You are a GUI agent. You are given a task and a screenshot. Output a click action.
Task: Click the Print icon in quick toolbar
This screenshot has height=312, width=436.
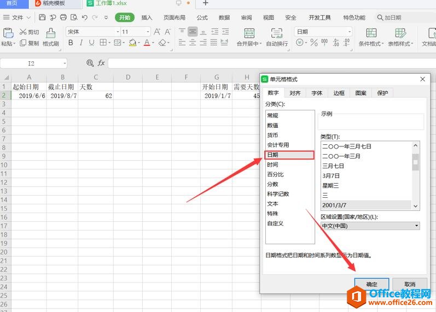(63, 17)
